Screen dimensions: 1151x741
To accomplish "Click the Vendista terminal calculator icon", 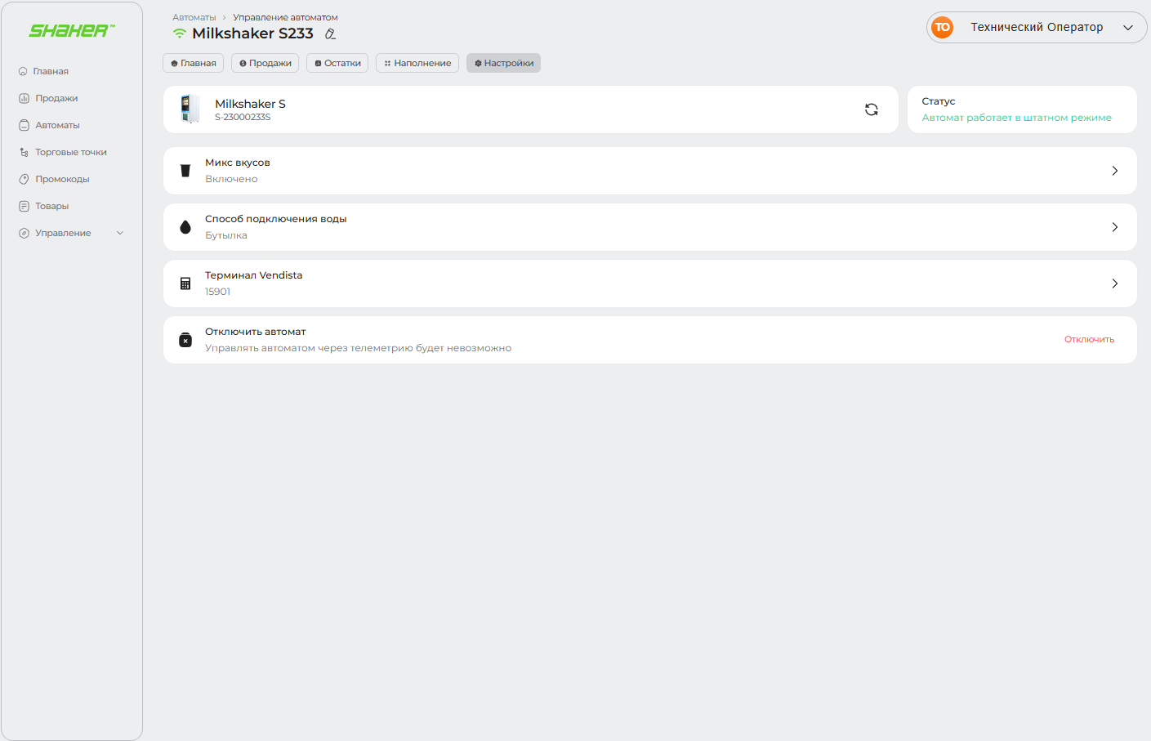I will pyautogui.click(x=185, y=283).
